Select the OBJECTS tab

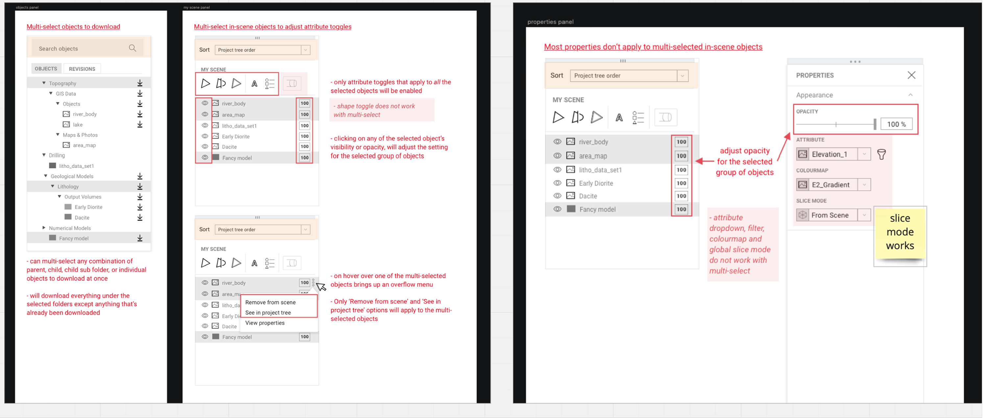46,69
